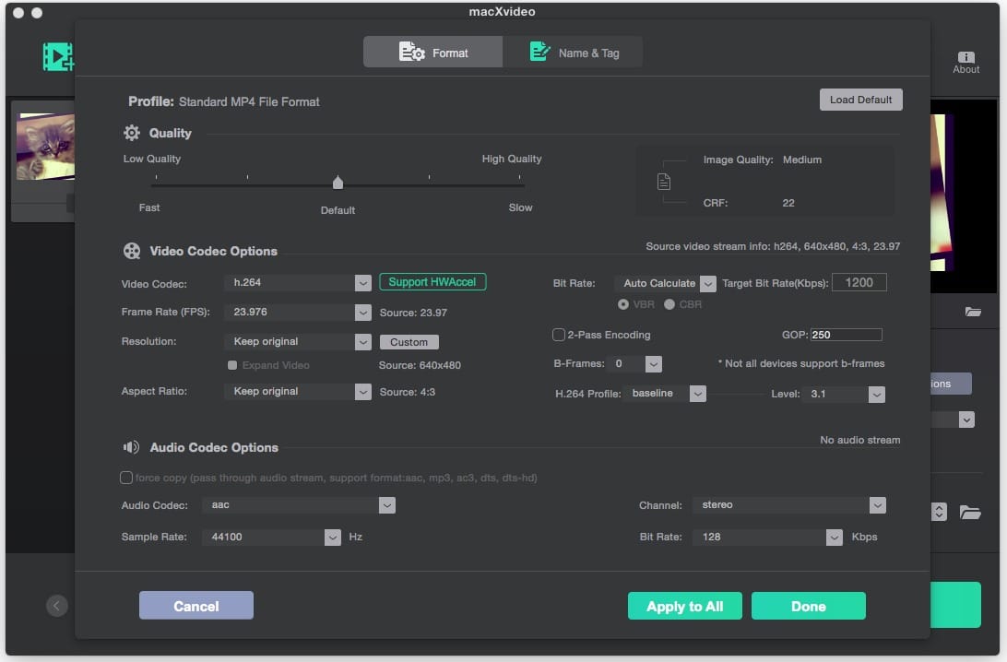Viewport: 1007px width, 662px height.
Task: Click the Quality gear icon
Action: tap(132, 133)
